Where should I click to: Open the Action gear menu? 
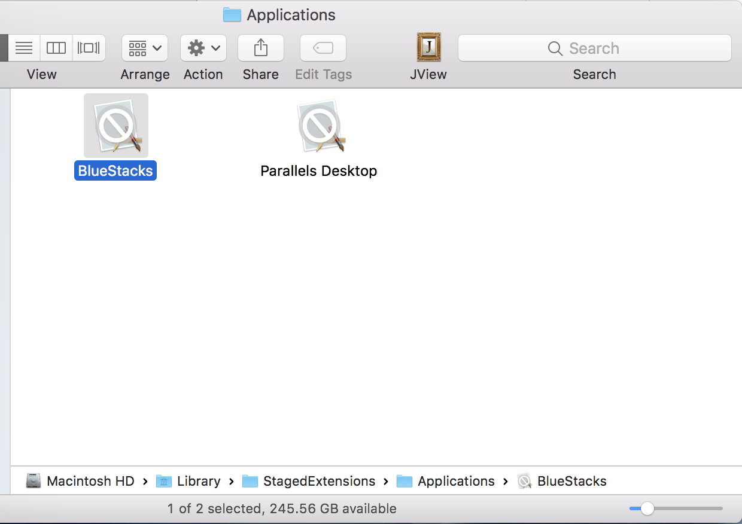coord(203,48)
